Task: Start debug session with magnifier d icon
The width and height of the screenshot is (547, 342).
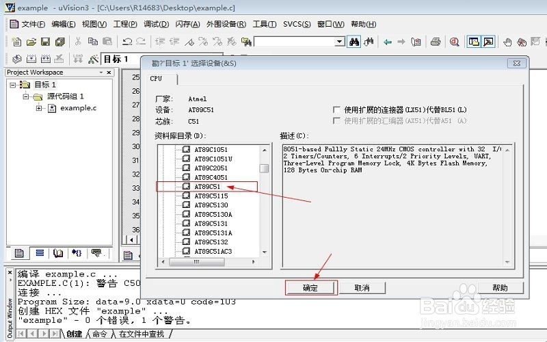Action: click(454, 42)
